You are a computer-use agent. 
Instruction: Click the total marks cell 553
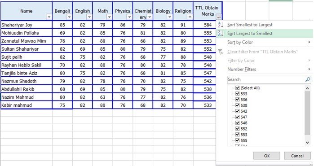tap(205, 41)
